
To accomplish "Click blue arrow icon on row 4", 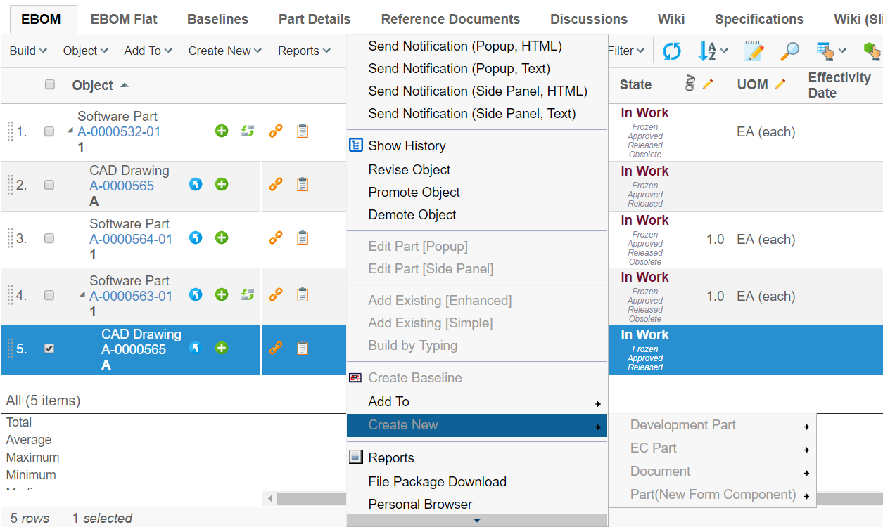I will 196,295.
